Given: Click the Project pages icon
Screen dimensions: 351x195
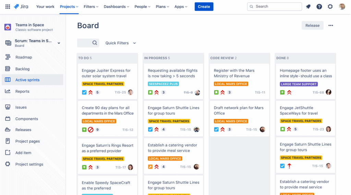Looking at the screenshot, I should coord(8,141).
